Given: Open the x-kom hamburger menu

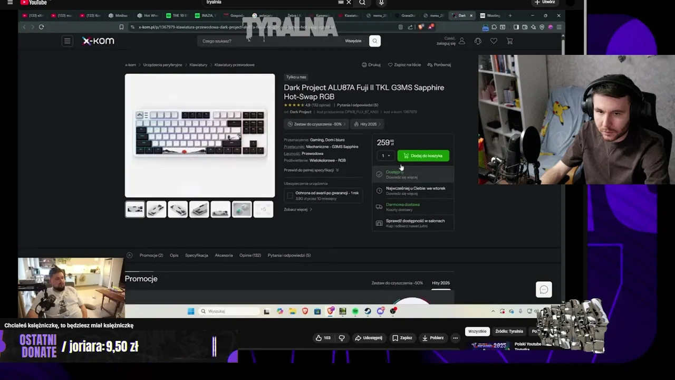Looking at the screenshot, I should tap(67, 41).
